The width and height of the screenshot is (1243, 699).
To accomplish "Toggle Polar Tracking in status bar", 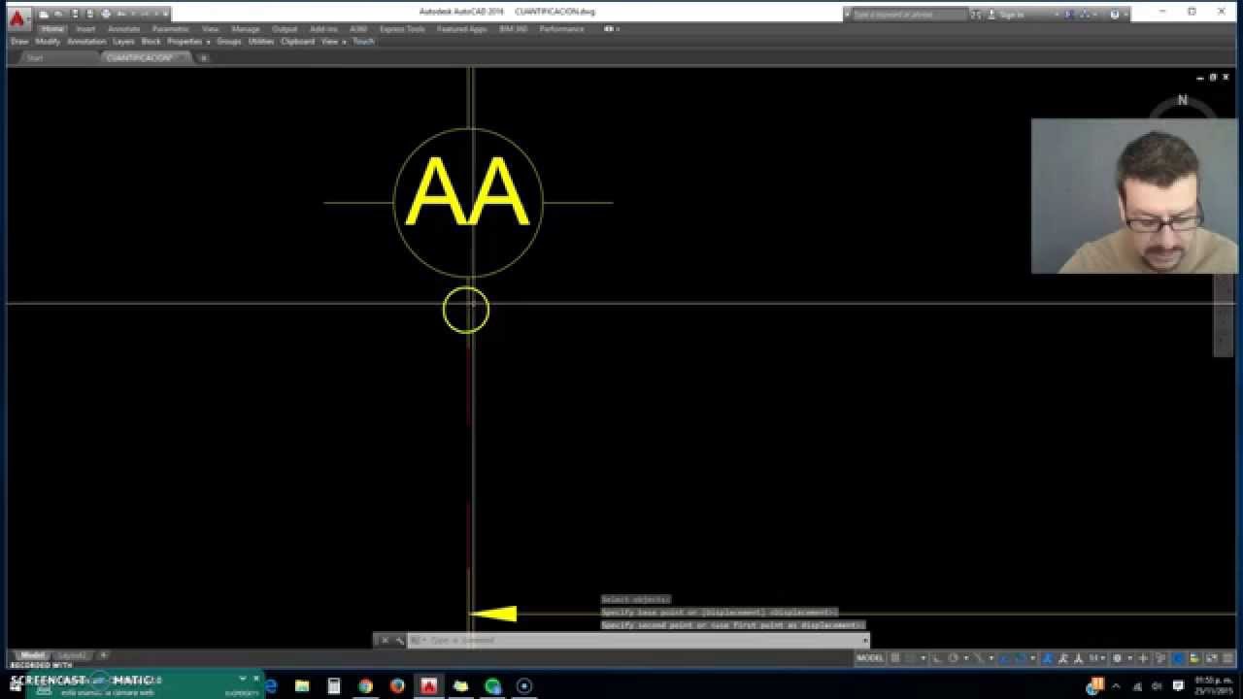I will point(953,658).
